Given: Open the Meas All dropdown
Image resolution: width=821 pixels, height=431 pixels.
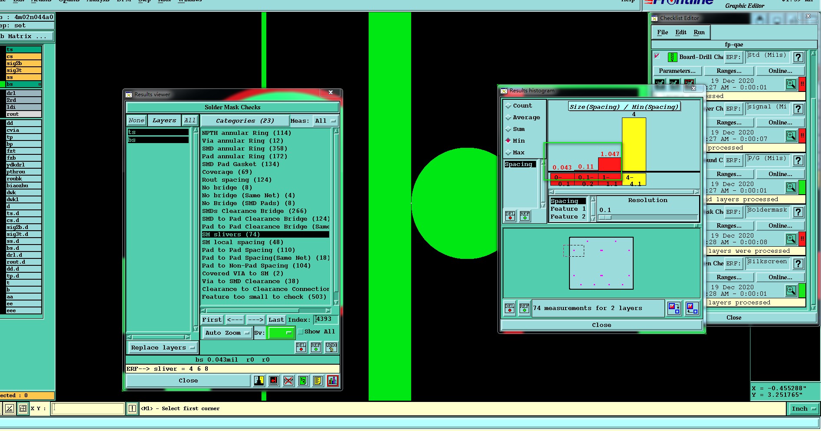Looking at the screenshot, I should [326, 121].
